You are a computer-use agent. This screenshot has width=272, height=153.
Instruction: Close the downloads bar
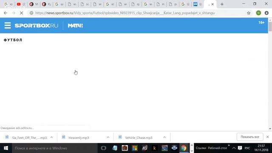tap(267, 137)
